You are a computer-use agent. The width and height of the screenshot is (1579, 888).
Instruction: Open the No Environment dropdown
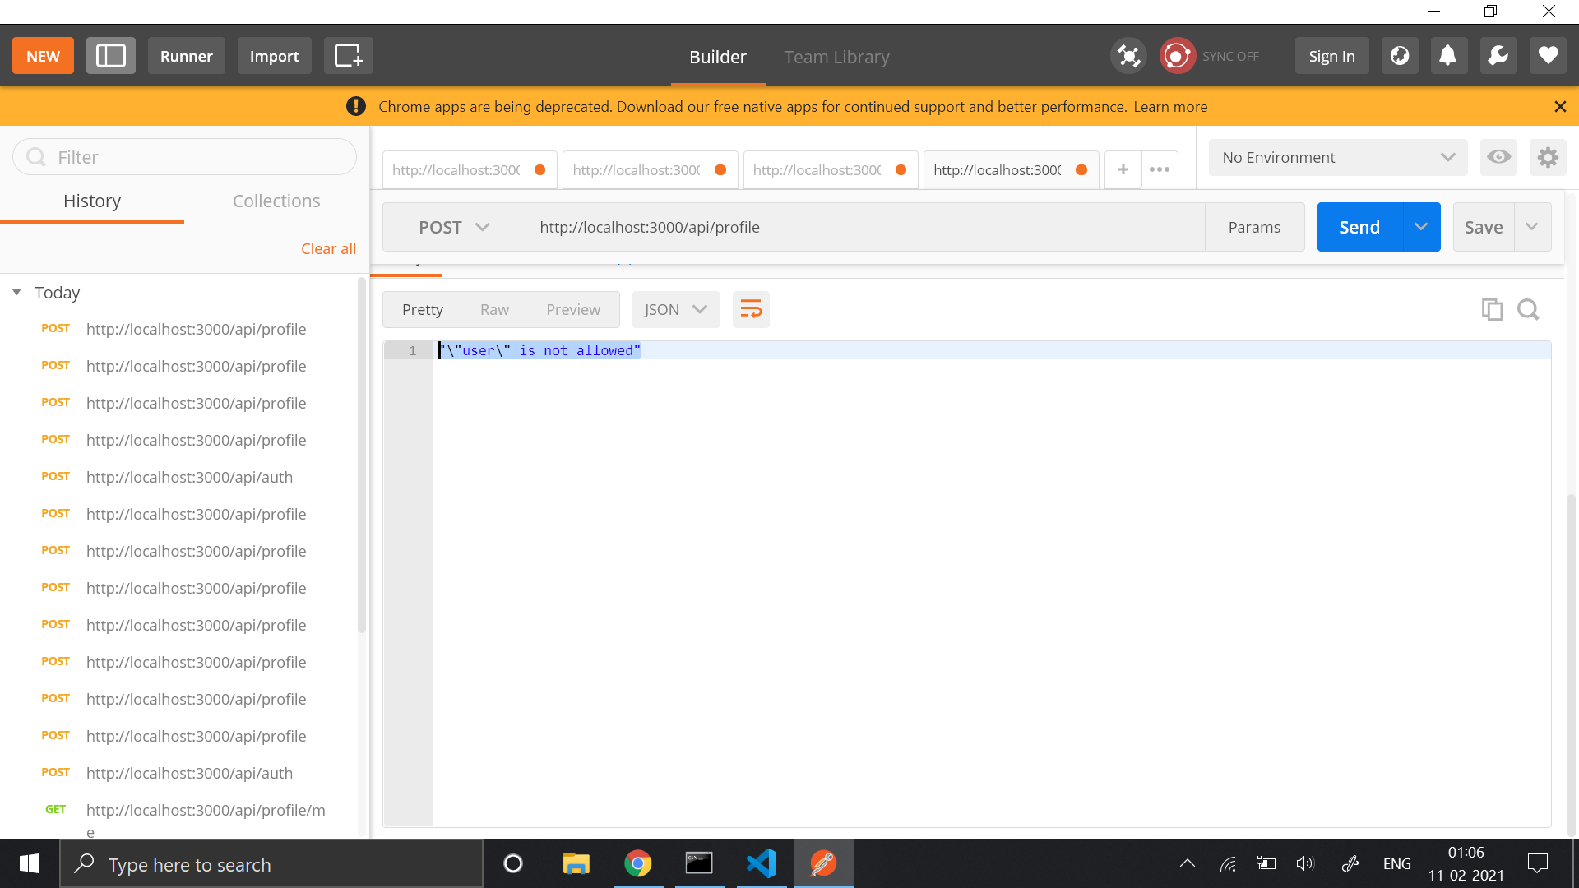pos(1337,157)
